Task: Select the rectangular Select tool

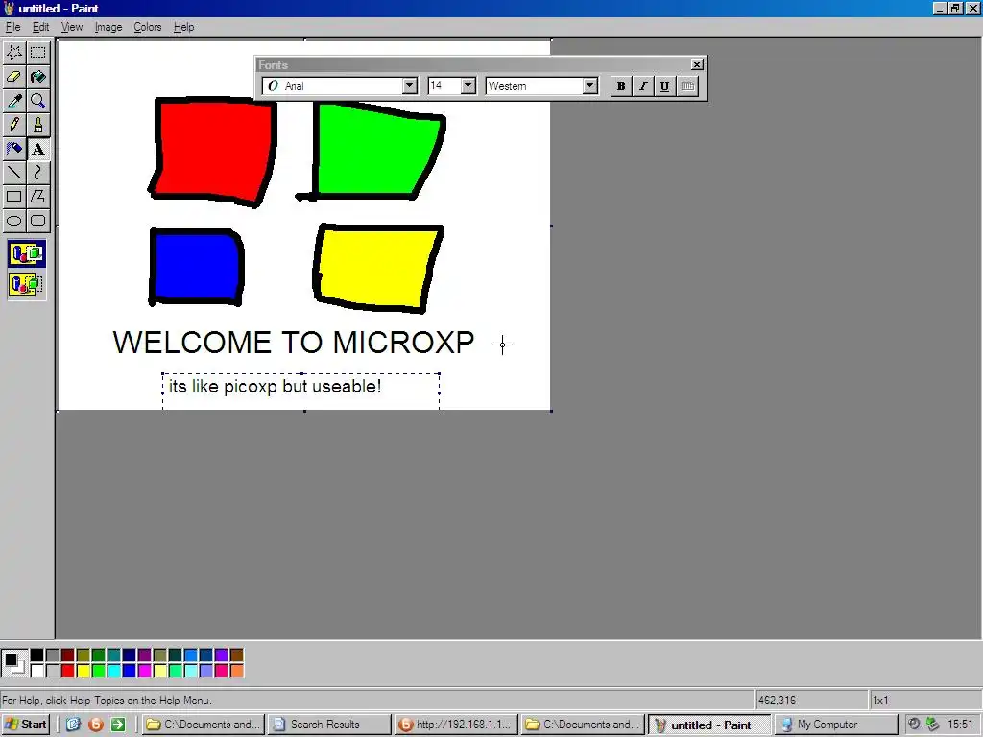Action: coord(38,53)
